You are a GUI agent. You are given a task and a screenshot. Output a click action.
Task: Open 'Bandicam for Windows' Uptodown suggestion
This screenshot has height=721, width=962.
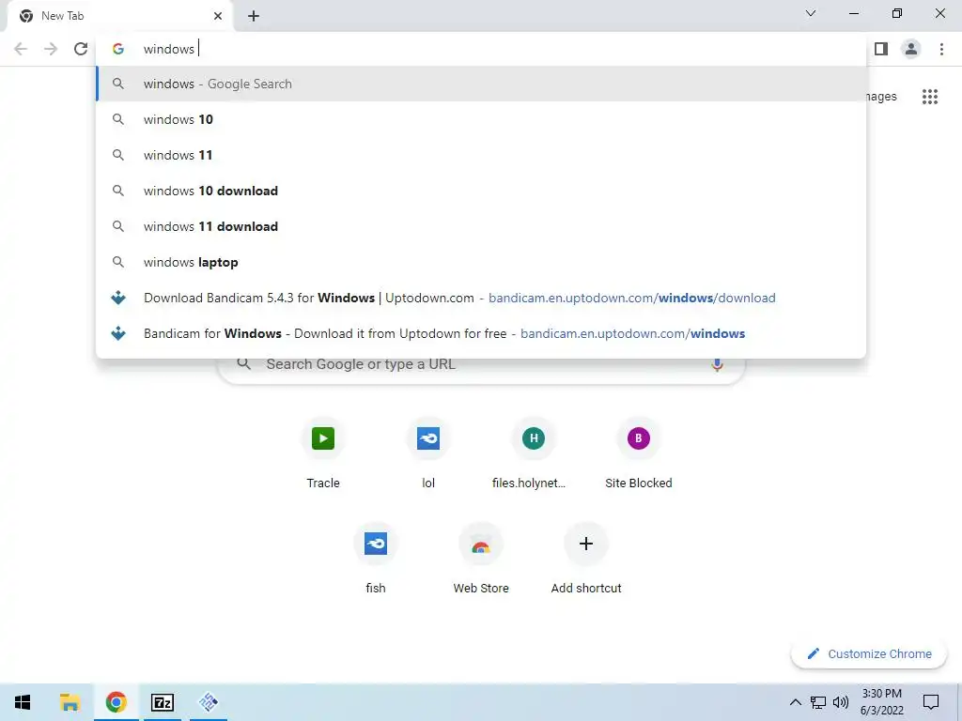[x=481, y=333]
